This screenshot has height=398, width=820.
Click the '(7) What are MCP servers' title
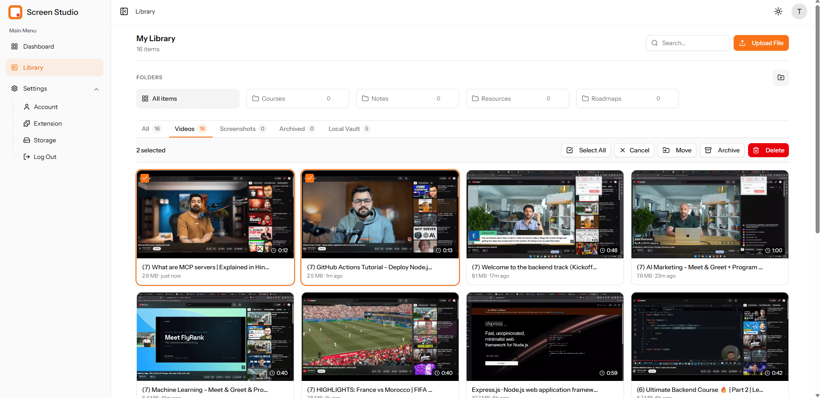pos(206,267)
